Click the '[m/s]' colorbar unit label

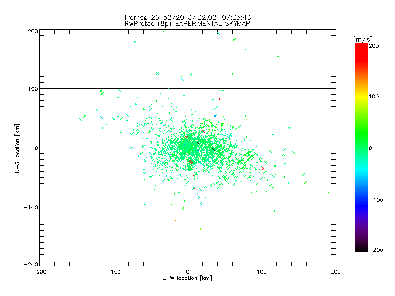tap(363, 39)
